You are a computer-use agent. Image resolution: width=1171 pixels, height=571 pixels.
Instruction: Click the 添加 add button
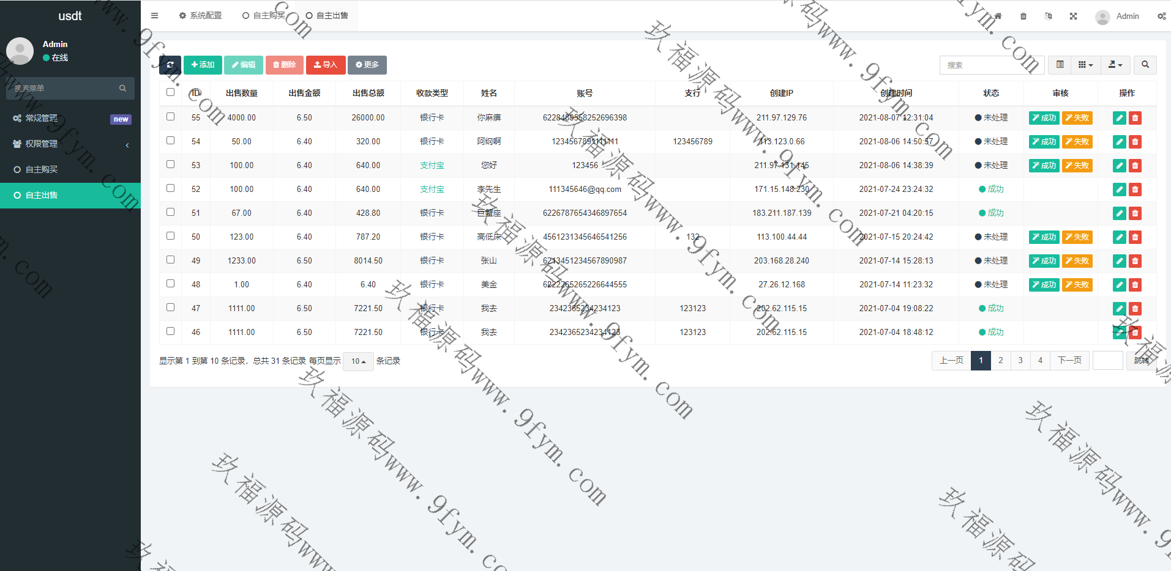pos(203,65)
